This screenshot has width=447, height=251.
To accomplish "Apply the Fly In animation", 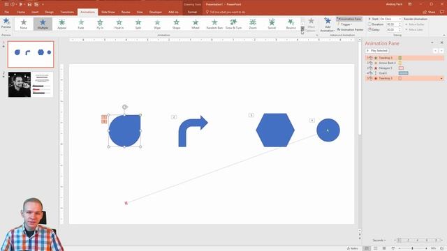I will 100,24.
